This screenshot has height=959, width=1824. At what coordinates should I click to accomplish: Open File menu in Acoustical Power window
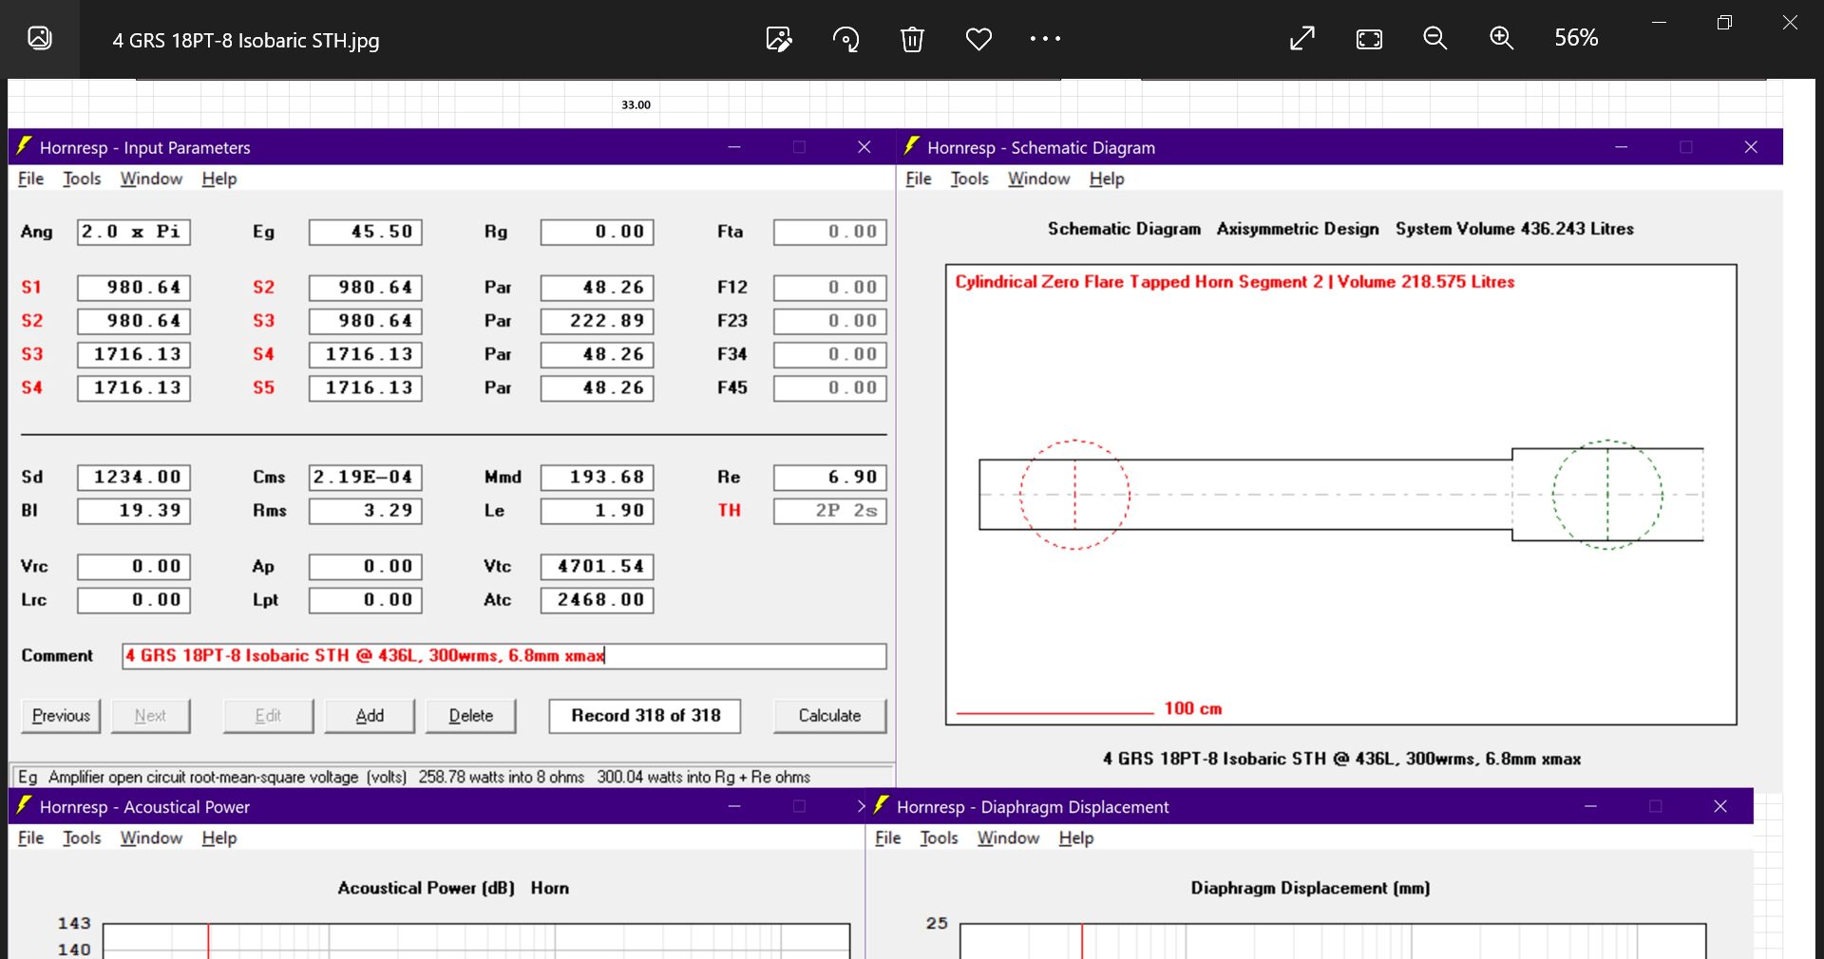(x=30, y=837)
